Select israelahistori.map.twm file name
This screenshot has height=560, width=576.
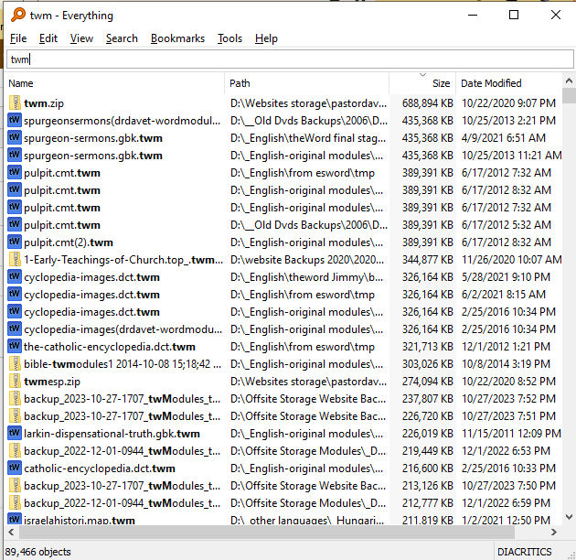point(80,520)
